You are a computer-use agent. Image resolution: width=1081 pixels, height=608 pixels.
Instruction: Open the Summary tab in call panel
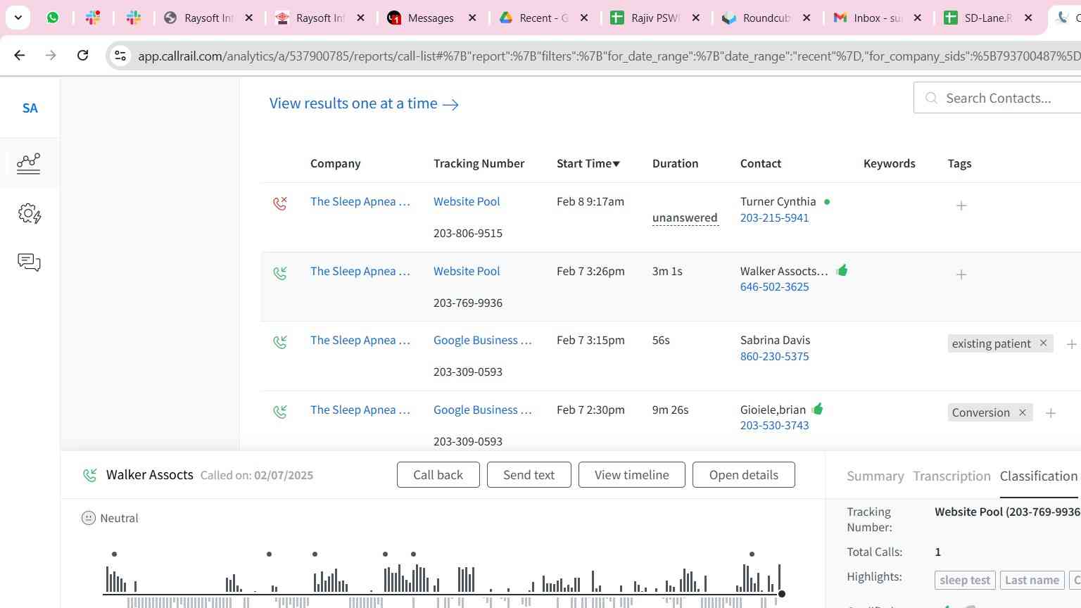875,476
